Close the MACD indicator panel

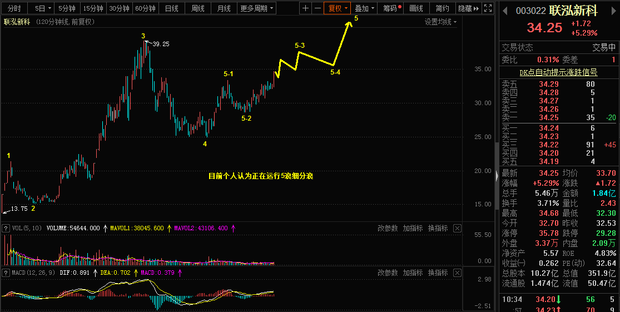457,273
